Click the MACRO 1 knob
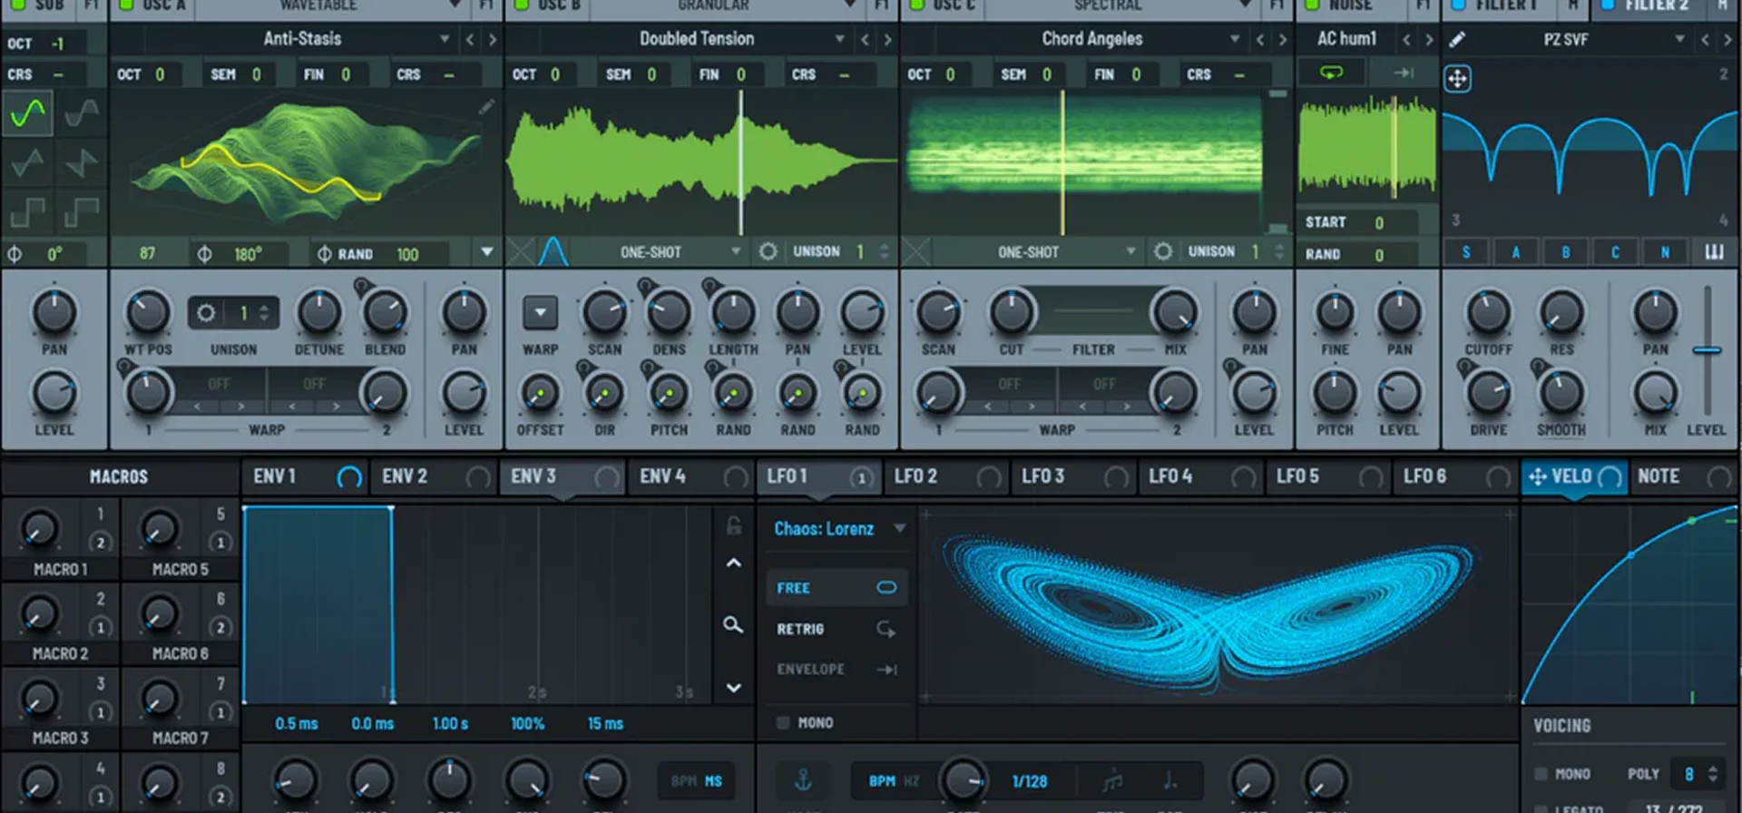 tap(39, 529)
